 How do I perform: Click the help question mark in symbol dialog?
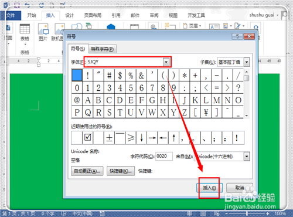point(237,36)
